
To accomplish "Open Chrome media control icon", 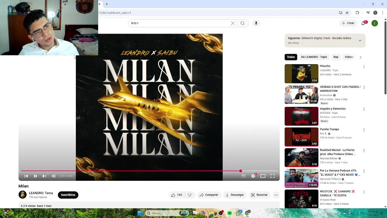I will click(368, 13).
